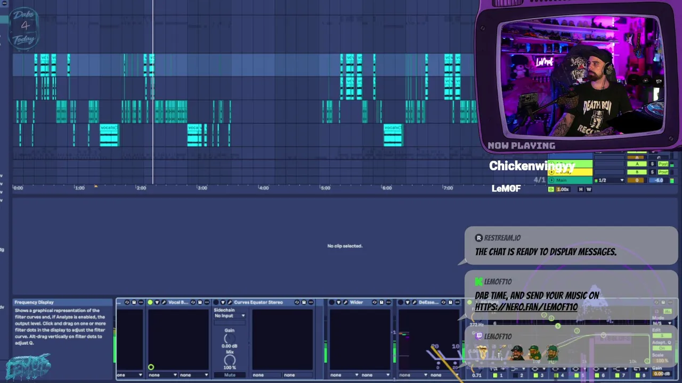Click the hot-swap icon on Wider device
682x383 pixels.
[375, 302]
